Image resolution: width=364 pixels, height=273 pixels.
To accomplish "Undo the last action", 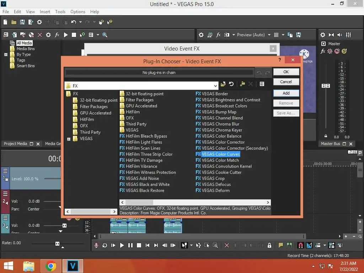I will [74, 22].
